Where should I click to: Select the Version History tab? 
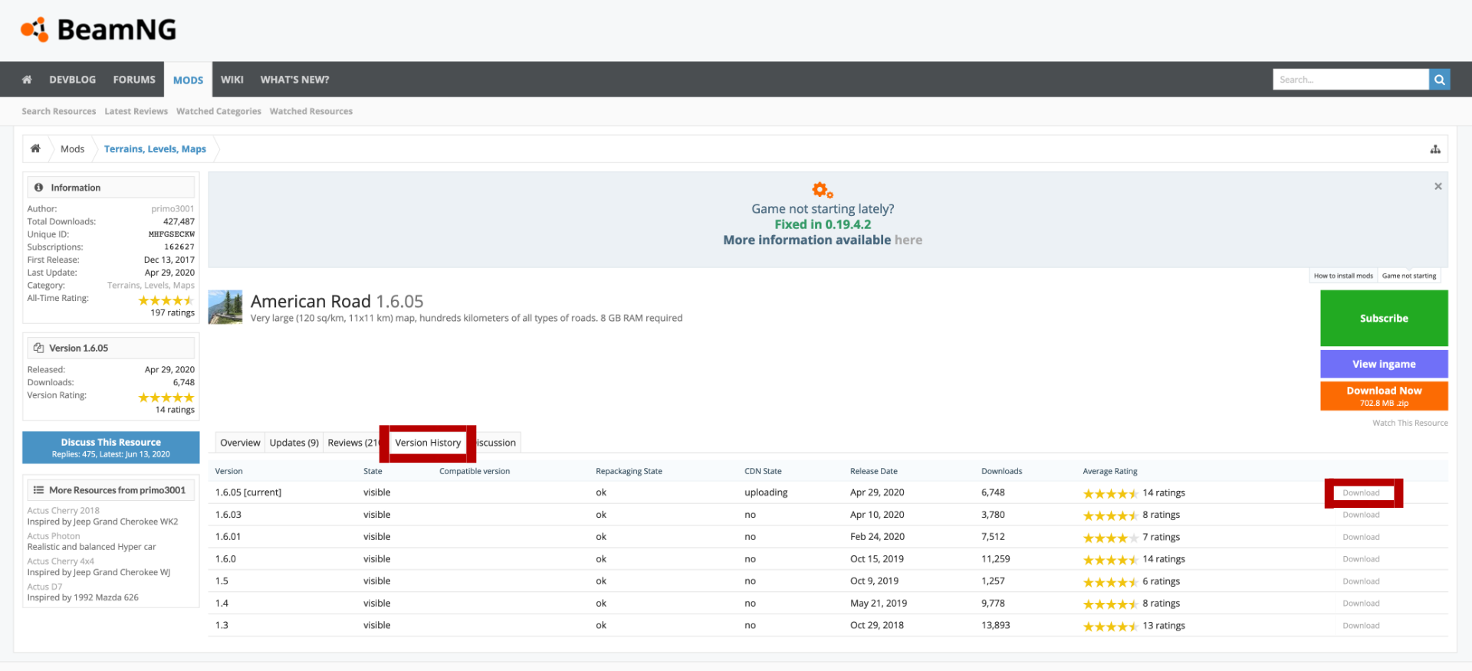point(428,443)
